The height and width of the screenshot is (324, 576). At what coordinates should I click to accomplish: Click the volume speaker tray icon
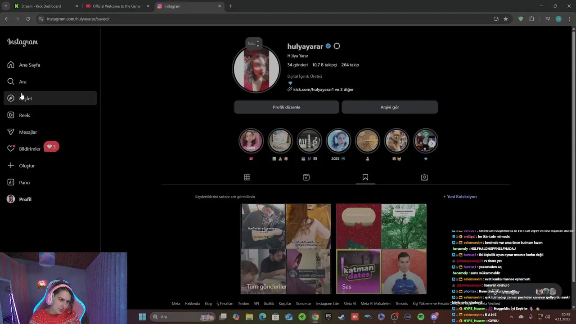click(548, 317)
